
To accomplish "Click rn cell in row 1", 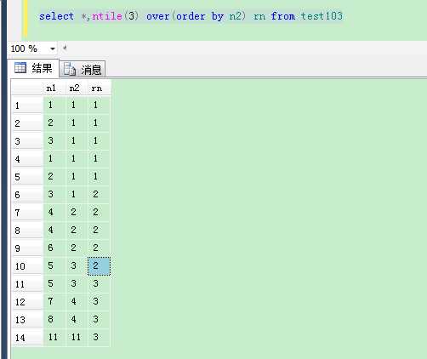I will coord(99,105).
